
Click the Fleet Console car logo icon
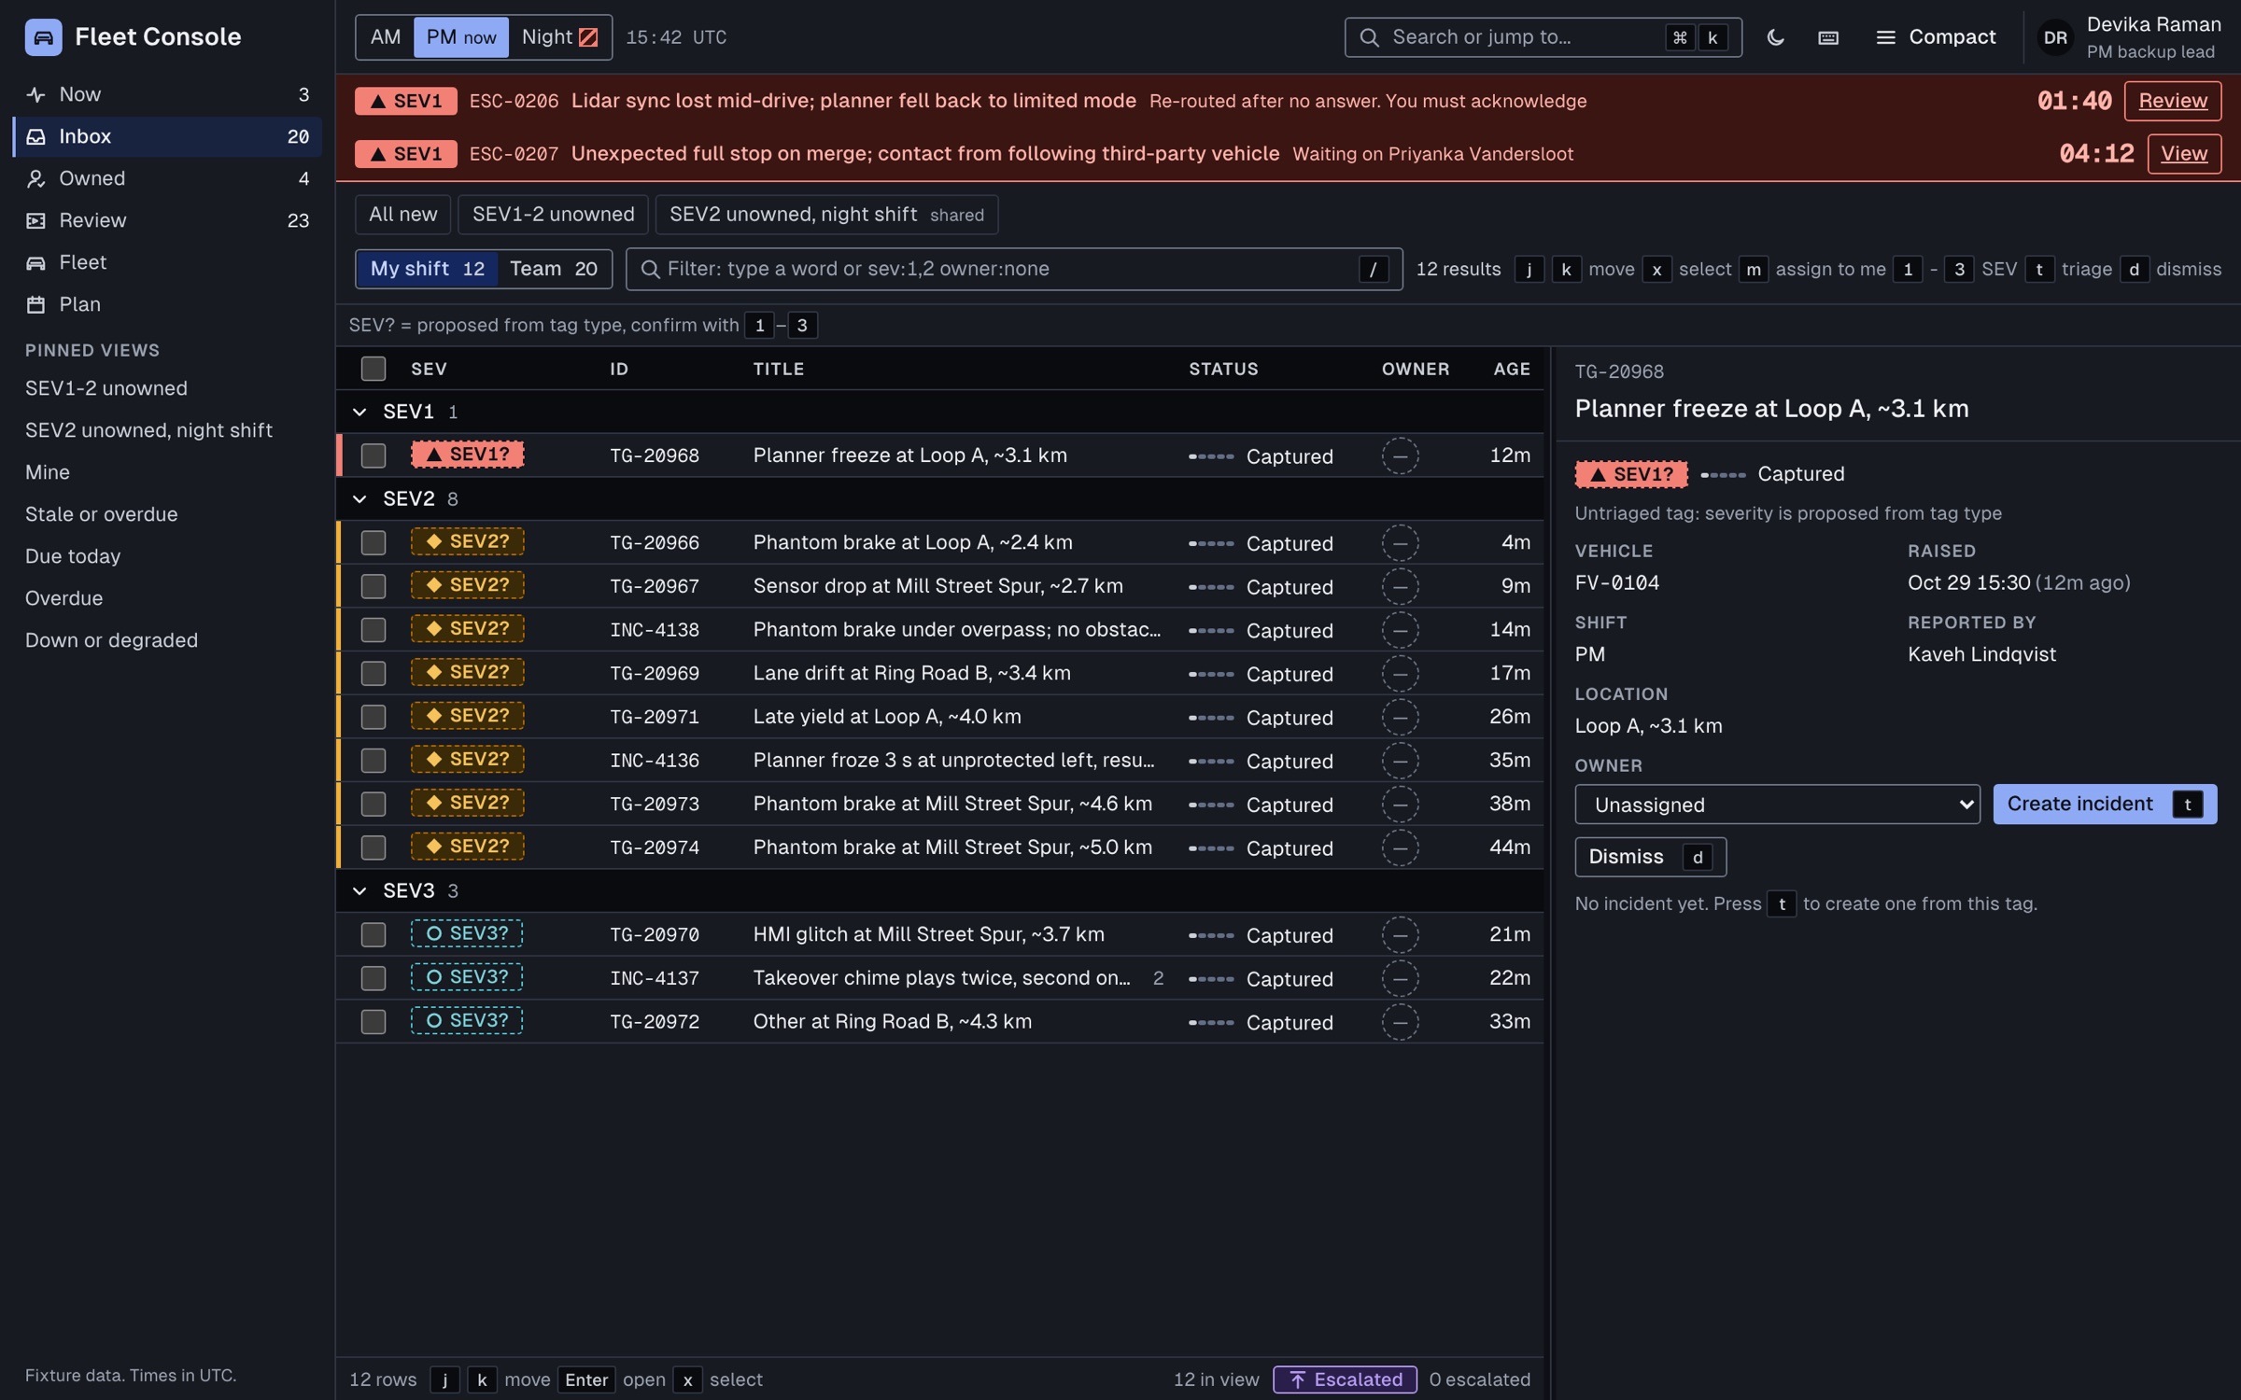[x=43, y=37]
